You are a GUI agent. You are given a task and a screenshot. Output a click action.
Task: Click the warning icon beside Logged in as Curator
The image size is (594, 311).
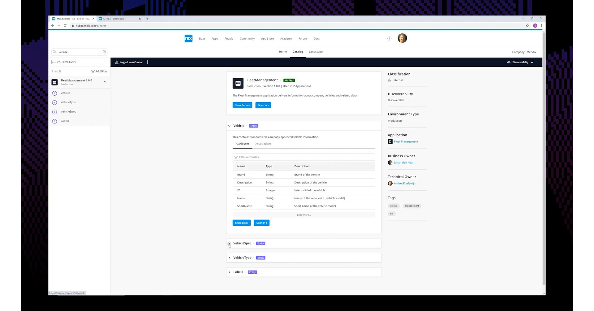[x=116, y=62]
